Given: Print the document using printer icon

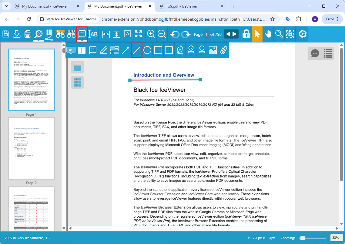Looking at the screenshot, I should coord(28,34).
